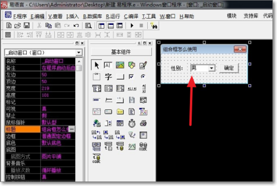Open a file with the folder icon
Viewport: 277px width, 186px height.
pyautogui.click(x=18, y=26)
